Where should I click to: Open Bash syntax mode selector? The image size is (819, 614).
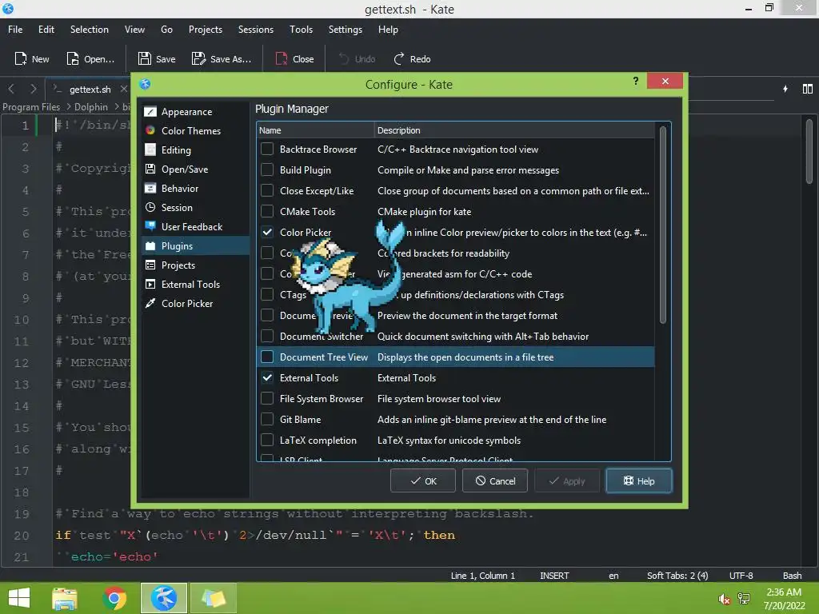tap(792, 576)
